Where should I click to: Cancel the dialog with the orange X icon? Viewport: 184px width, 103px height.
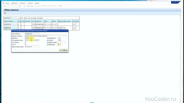pos(67,50)
